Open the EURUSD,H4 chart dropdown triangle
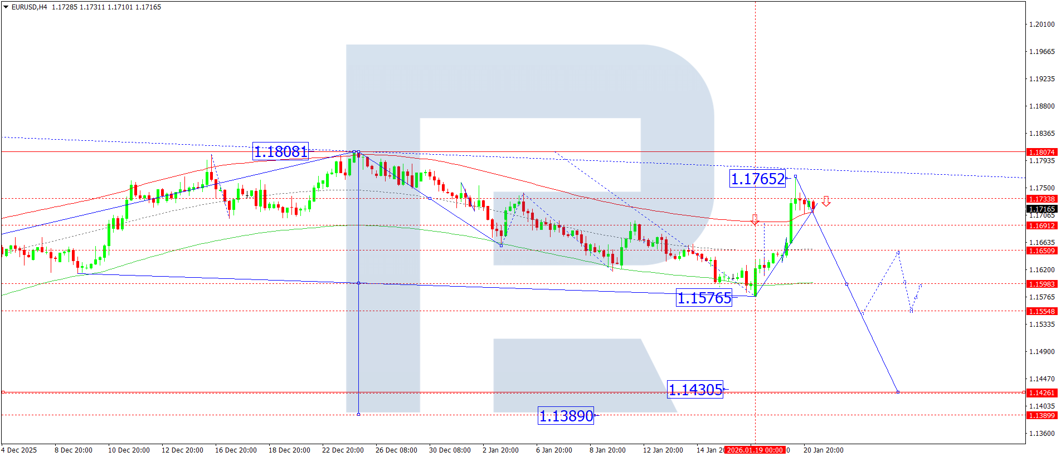 pyautogui.click(x=6, y=7)
